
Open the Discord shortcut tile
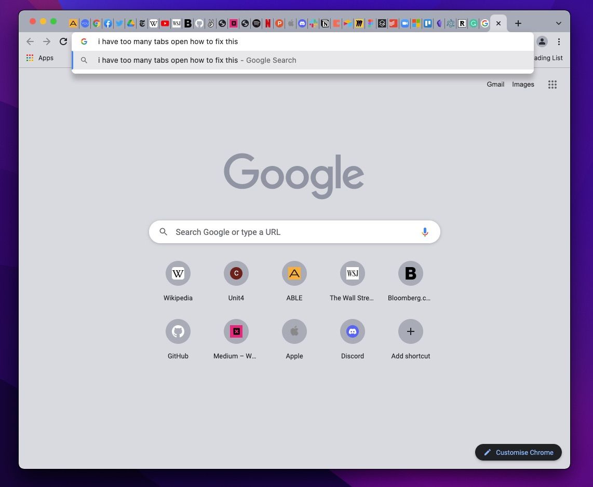tap(353, 340)
